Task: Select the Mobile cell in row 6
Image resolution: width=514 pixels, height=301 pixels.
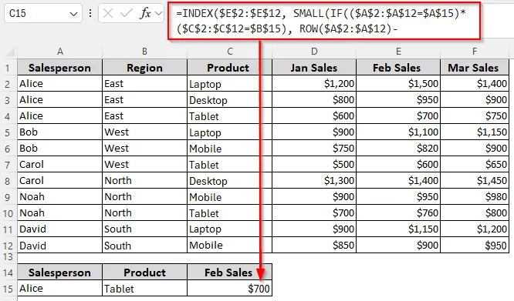Action: click(229, 149)
